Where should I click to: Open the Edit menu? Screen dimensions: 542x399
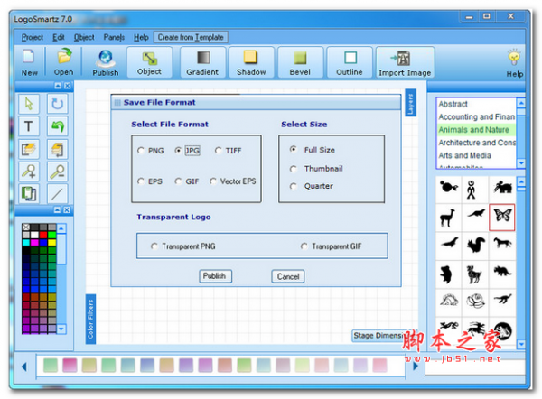(x=59, y=37)
